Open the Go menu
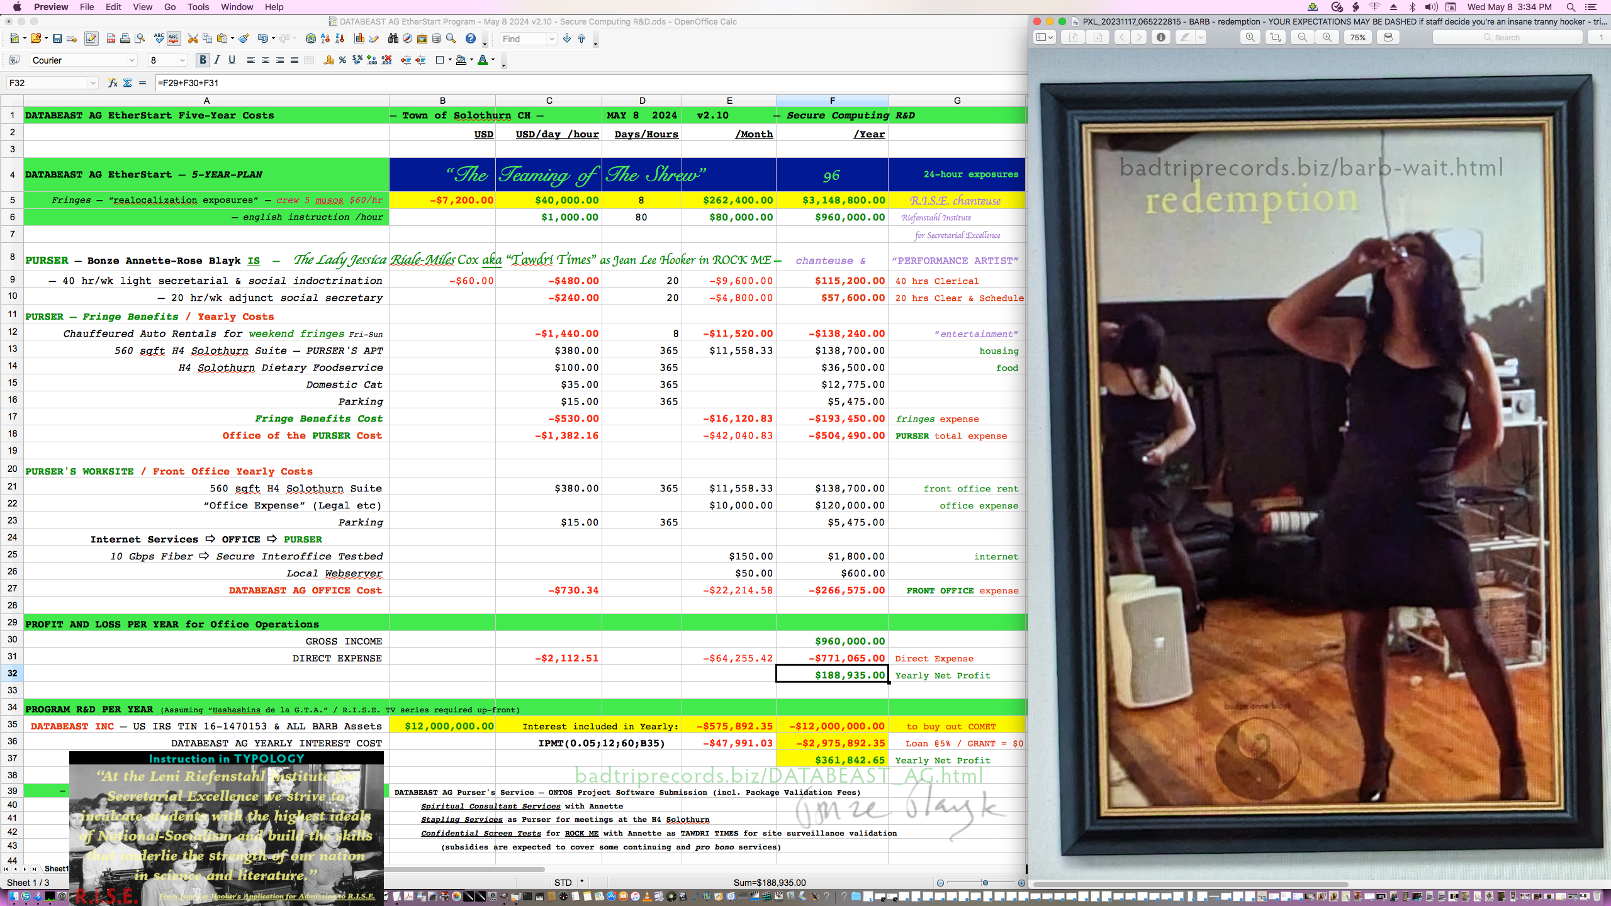The image size is (1611, 906). [x=170, y=7]
